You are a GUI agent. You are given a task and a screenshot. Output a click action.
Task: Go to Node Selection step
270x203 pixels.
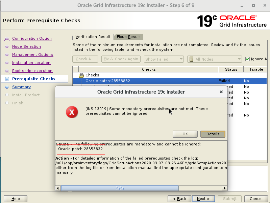26,46
